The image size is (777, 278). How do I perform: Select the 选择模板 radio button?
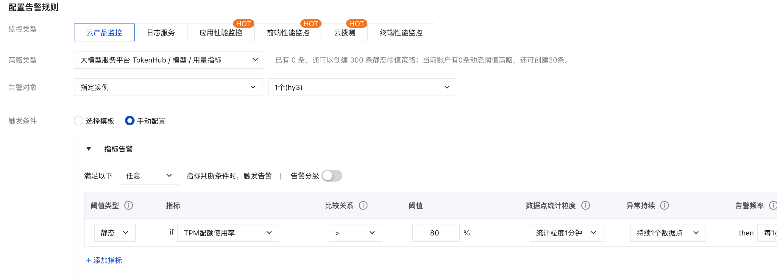tap(78, 121)
